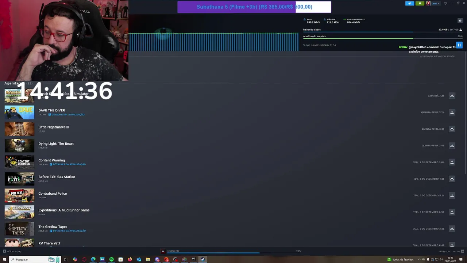Switch to Big Picture mode icon
Viewport: 467px width, 263px height.
click(x=445, y=3)
